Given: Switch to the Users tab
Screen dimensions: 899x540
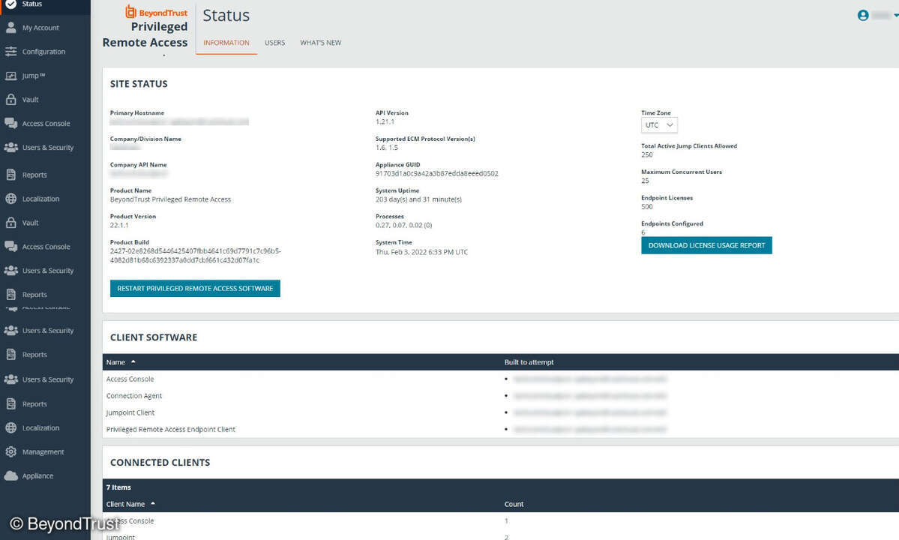Looking at the screenshot, I should [274, 43].
